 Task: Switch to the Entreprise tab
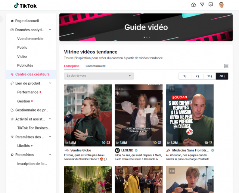coord(72,66)
